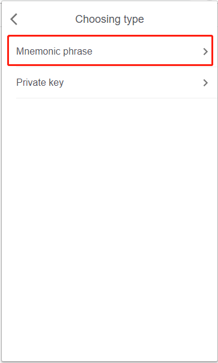Click the red-highlighted Mnemonic phrase row
Viewport: 218px width, 363px height.
point(110,50)
